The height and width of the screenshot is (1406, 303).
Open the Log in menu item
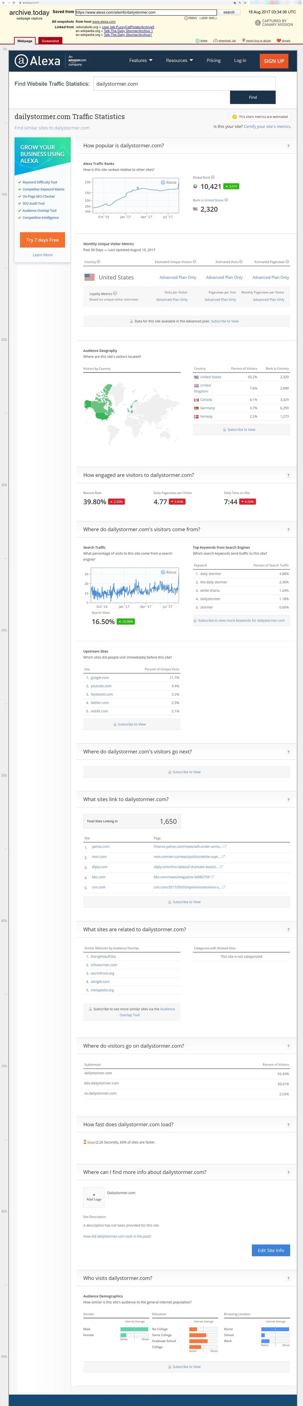(x=240, y=61)
